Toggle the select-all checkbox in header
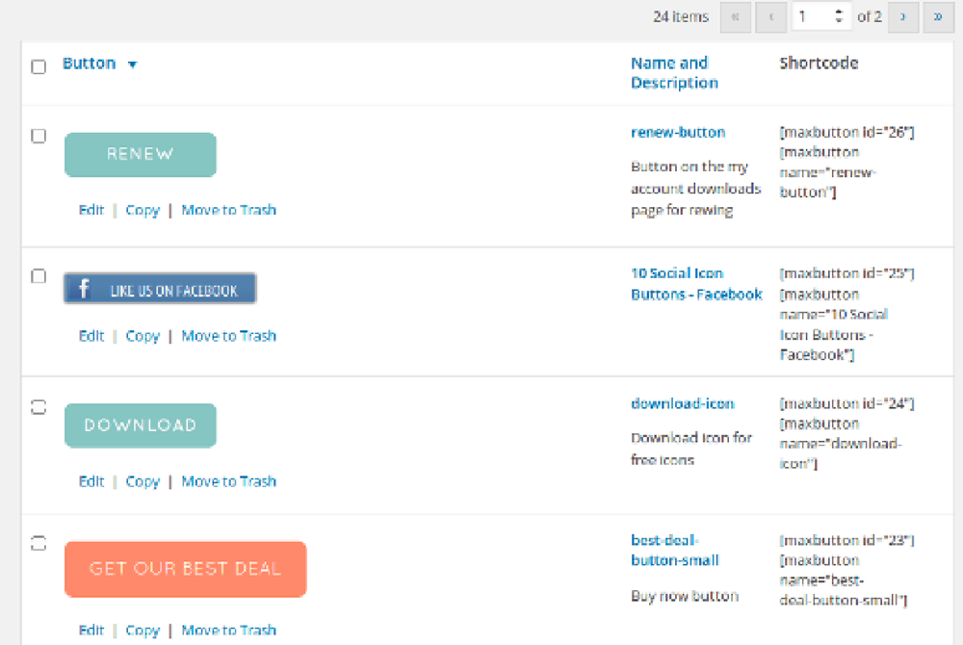963x645 pixels. click(x=39, y=66)
